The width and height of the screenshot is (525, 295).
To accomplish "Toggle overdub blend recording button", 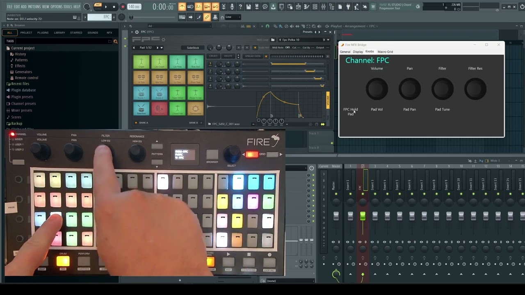I will point(207,7).
